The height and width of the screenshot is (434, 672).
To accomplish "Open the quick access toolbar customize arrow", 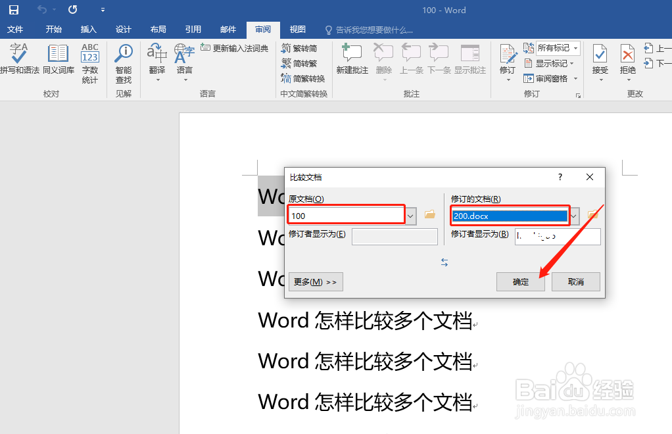I will point(103,9).
